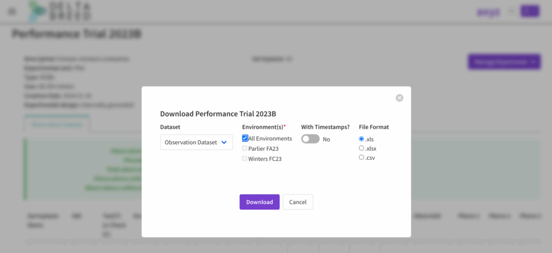Click the purple button in top-right header

point(529,11)
